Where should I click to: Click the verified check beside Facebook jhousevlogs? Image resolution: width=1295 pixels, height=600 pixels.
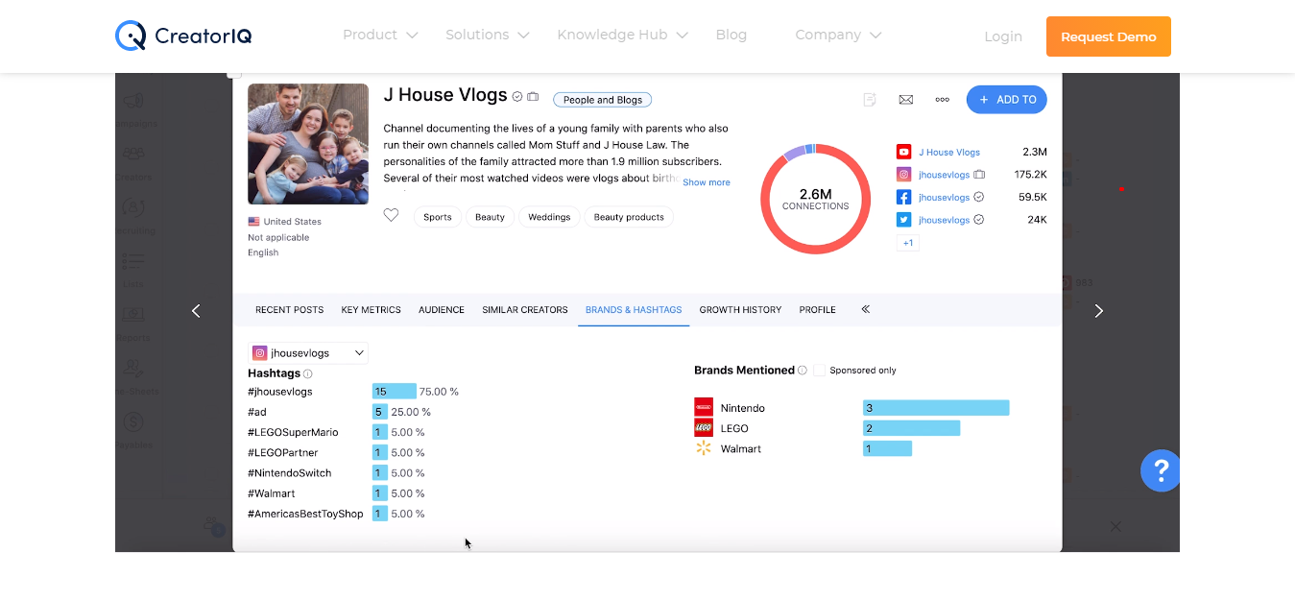(979, 197)
